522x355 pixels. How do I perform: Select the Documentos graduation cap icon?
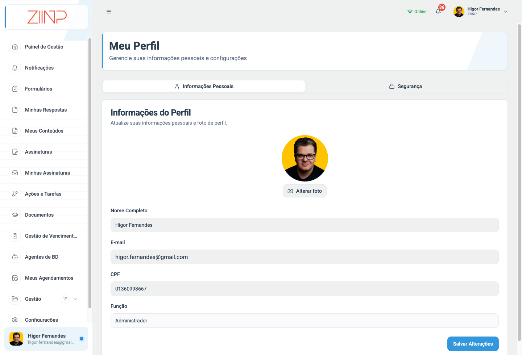pos(15,215)
